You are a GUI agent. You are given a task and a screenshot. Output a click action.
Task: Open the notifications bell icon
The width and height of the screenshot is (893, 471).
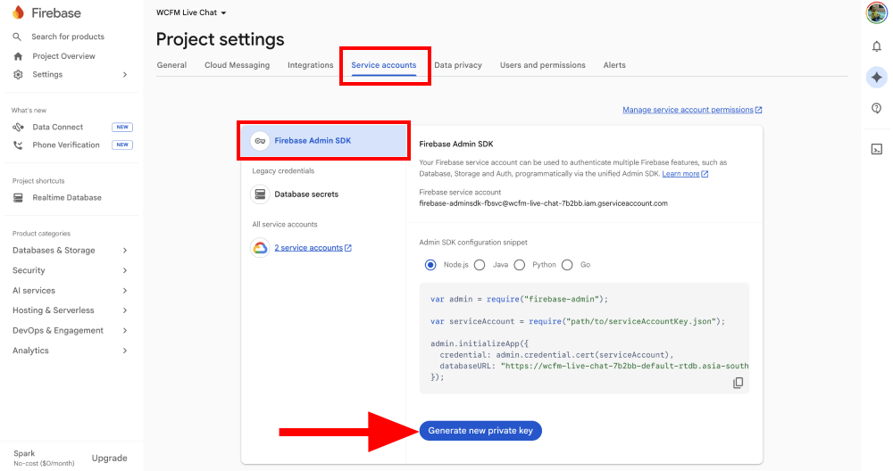point(877,46)
